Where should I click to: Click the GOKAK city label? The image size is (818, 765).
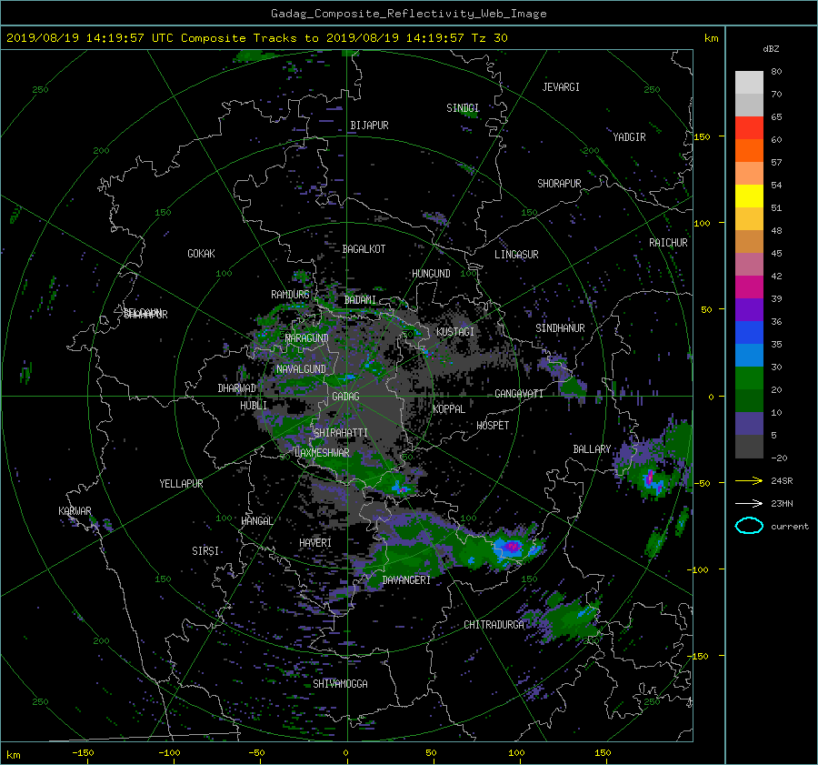tap(201, 254)
